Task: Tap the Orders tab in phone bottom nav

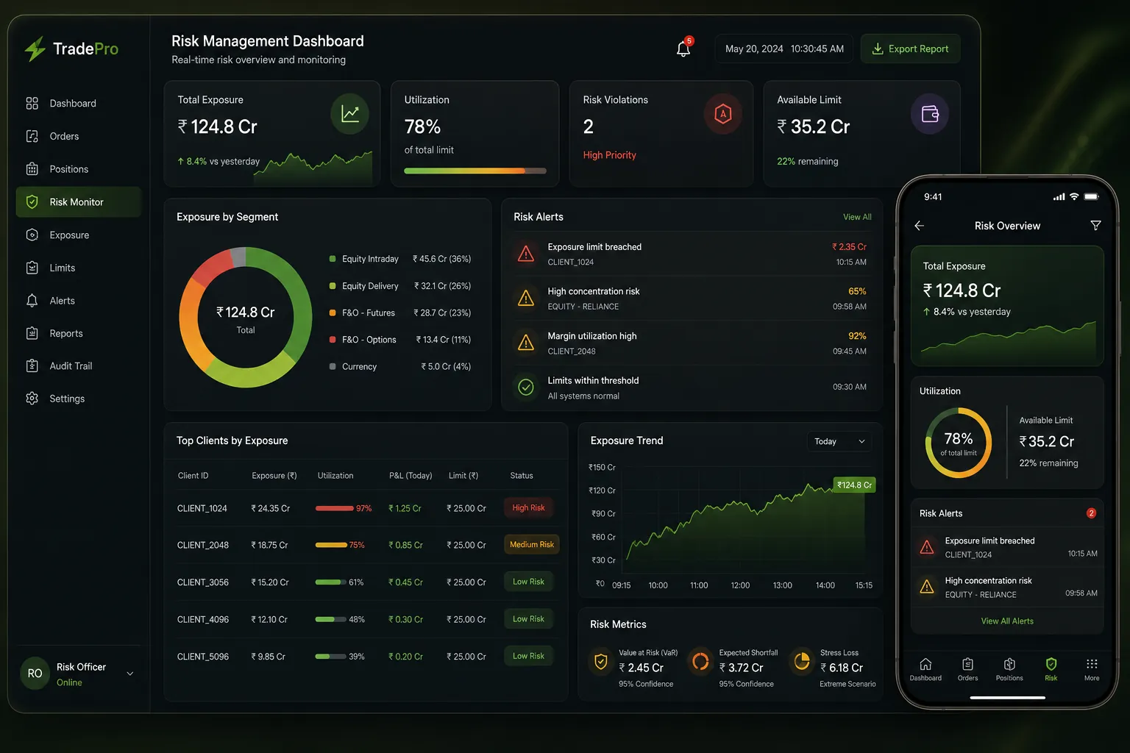Action: click(967, 669)
